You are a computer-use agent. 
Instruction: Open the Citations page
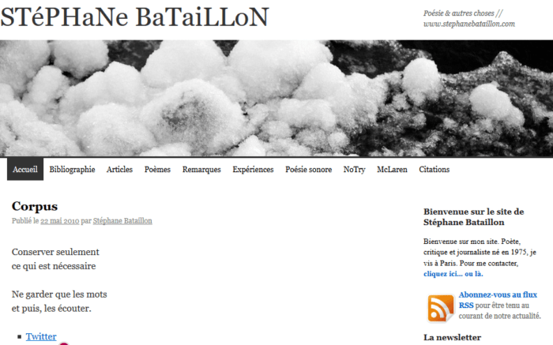tap(434, 170)
